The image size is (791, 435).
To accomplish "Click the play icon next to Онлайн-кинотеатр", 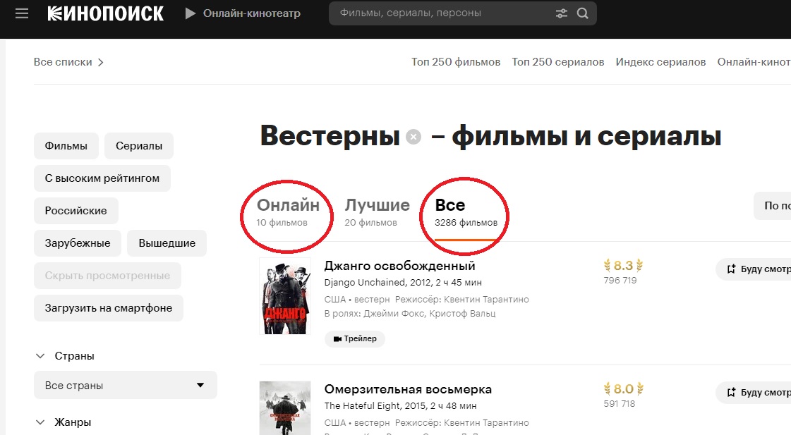I will (191, 13).
